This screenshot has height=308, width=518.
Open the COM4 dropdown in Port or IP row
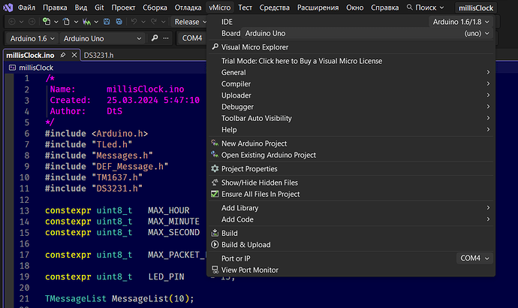click(475, 258)
